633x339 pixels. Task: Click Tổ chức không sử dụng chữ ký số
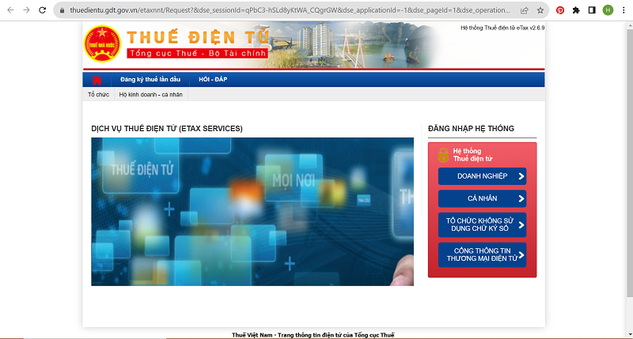[x=482, y=224]
